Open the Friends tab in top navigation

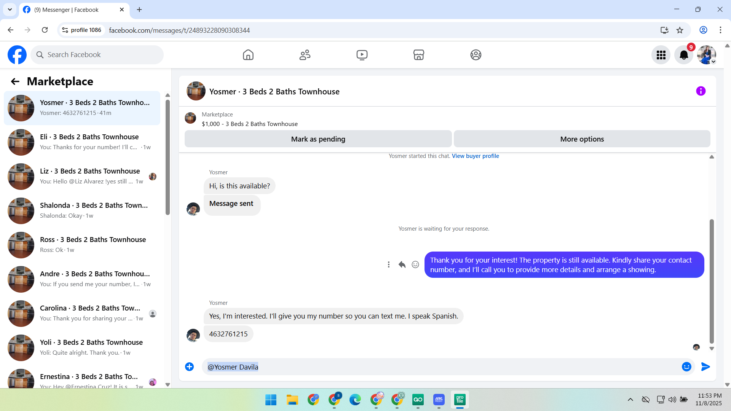[305, 55]
